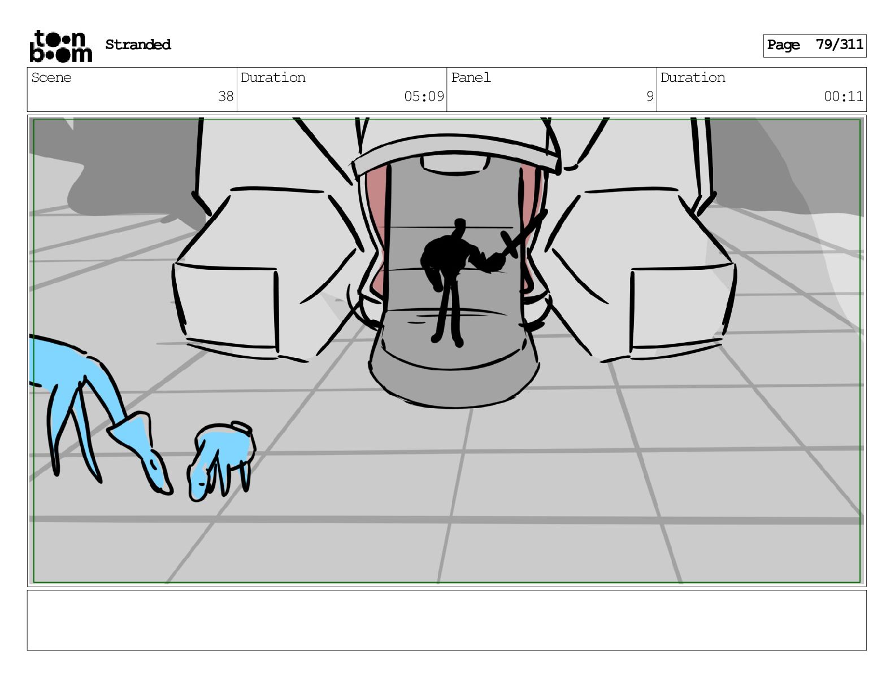The width and height of the screenshot is (895, 691).
Task: Click the Toon Boom logo
Action: (x=60, y=46)
